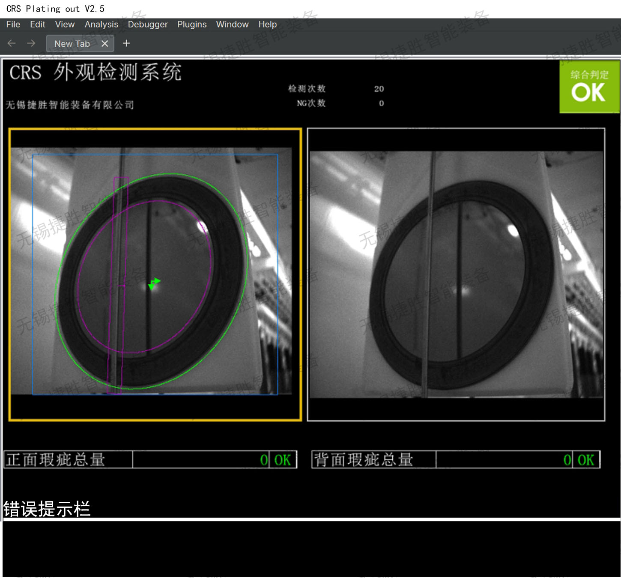Click the green center marker in left image
621x578 pixels.
click(154, 283)
